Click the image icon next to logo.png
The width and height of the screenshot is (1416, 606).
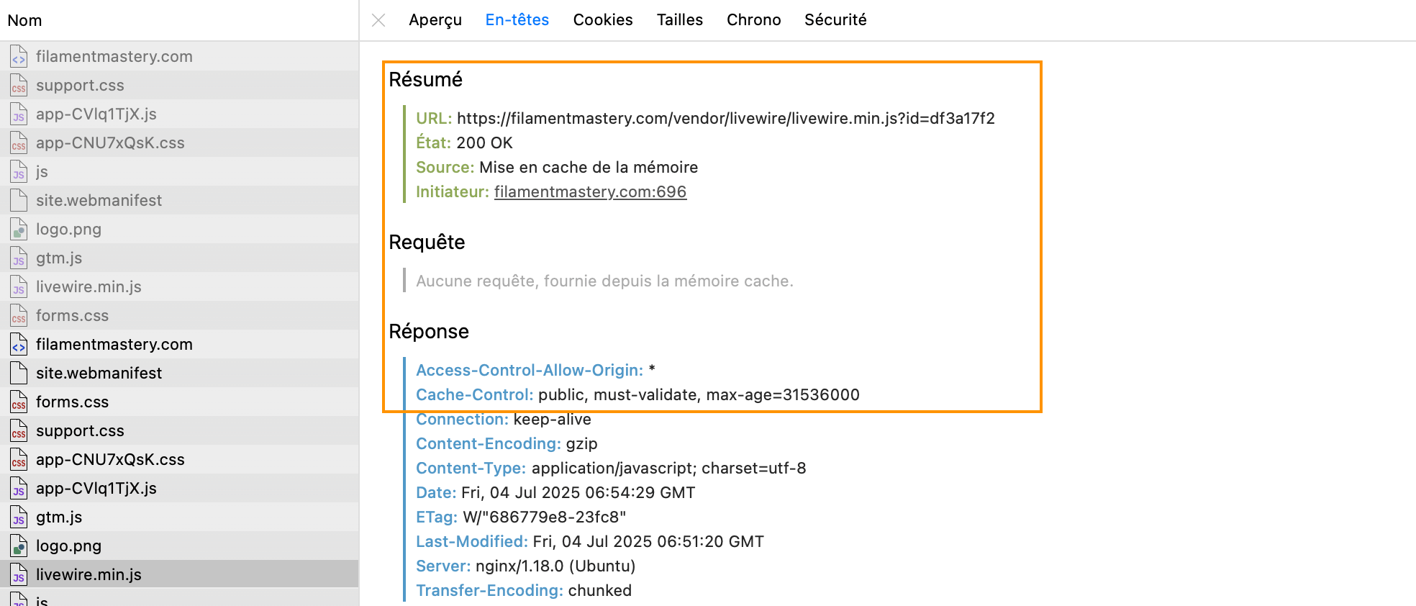click(18, 229)
